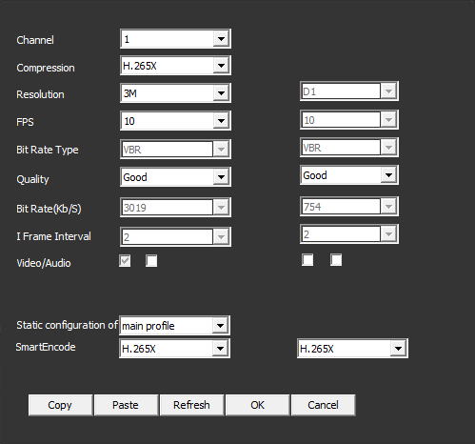The image size is (475, 444).
Task: Click the Quality label
Action: pos(32,179)
